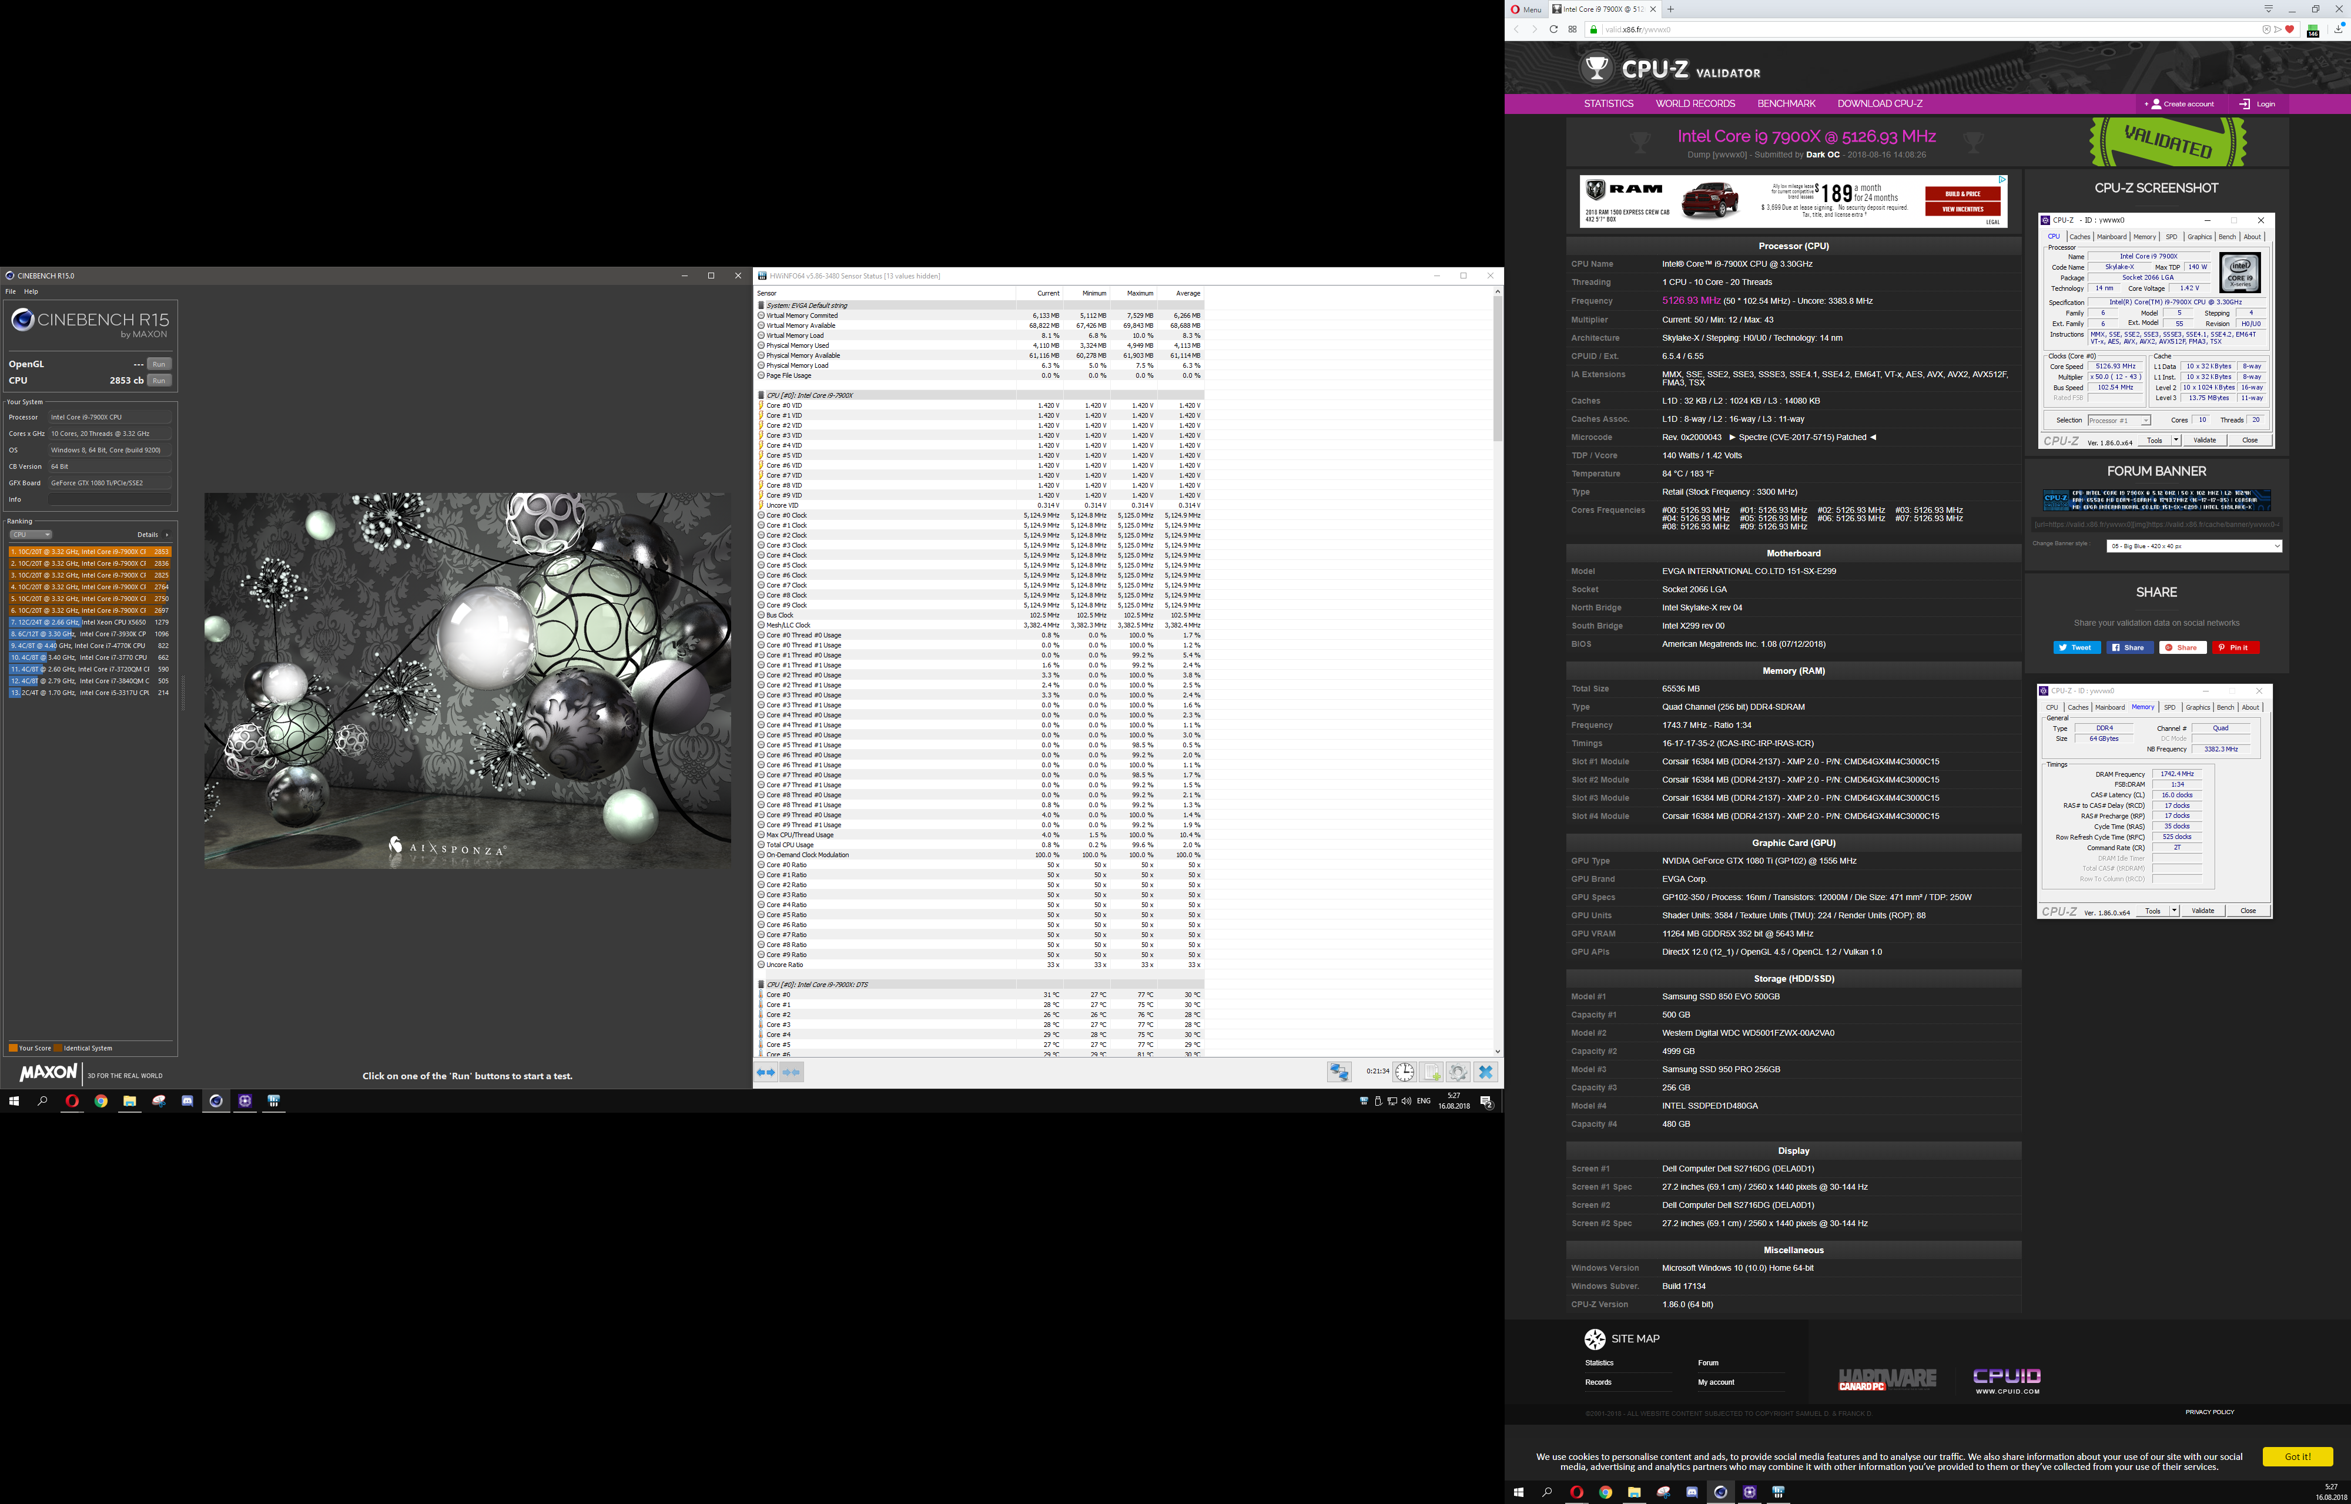
Task: Run the CPU benchmark in Cinebench
Action: (159, 380)
